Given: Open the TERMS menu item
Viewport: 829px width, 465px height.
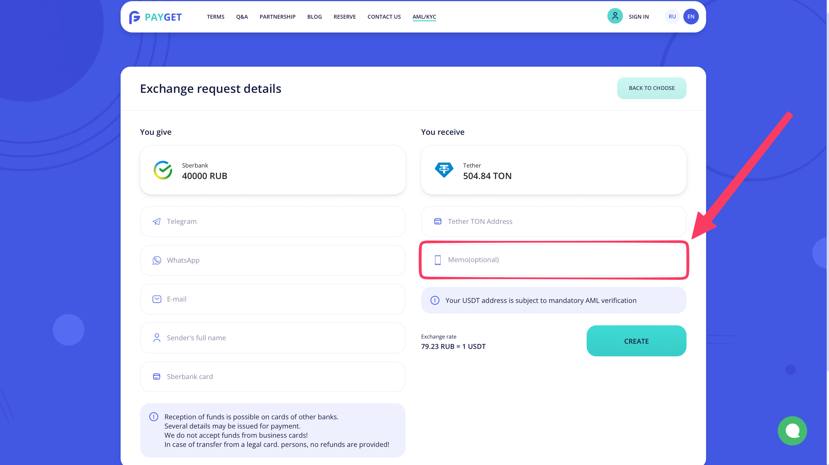Looking at the screenshot, I should click(x=215, y=17).
